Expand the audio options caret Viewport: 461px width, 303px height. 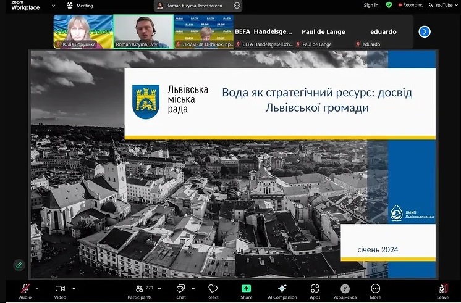click(x=37, y=289)
